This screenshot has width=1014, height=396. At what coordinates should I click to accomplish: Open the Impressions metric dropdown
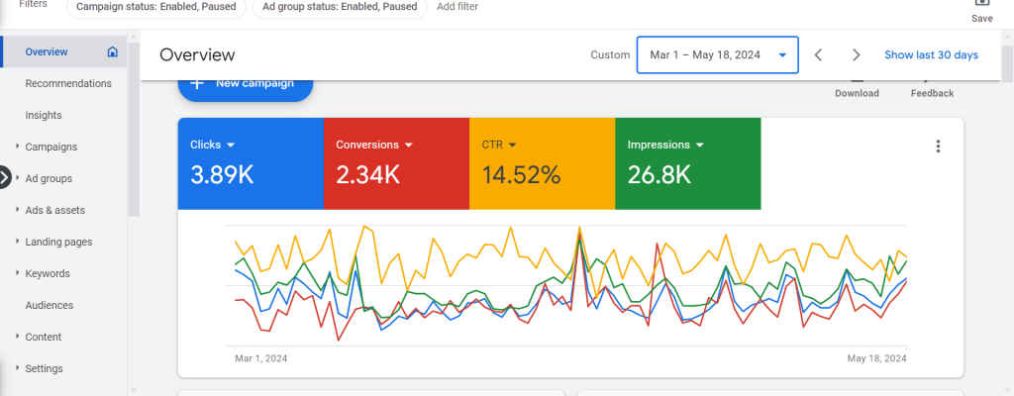click(x=700, y=145)
